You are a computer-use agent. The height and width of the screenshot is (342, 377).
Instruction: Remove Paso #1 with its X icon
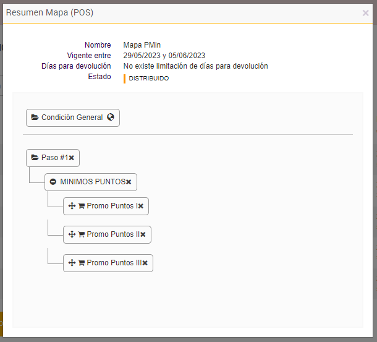72,158
